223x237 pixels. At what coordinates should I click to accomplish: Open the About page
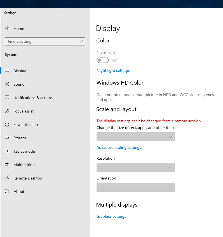45,191
